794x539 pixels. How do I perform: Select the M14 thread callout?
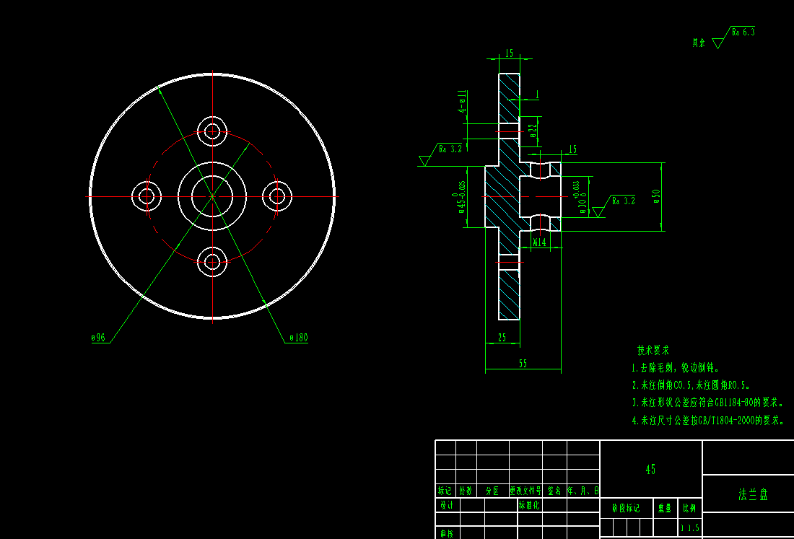pyautogui.click(x=539, y=242)
